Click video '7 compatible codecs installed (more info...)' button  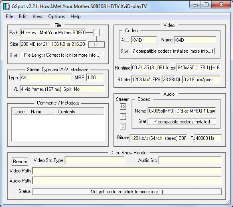[x=172, y=51]
